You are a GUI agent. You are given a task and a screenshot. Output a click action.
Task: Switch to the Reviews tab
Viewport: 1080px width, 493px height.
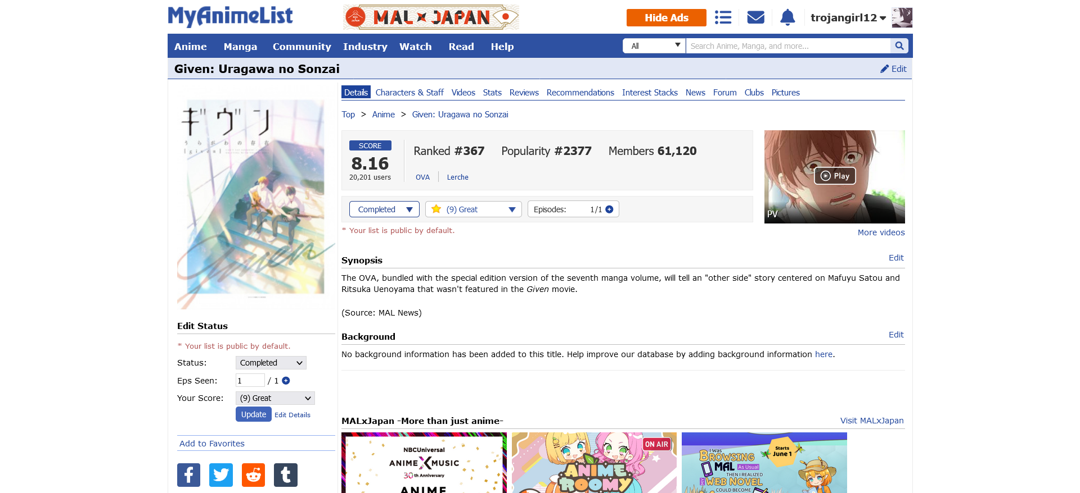coord(524,93)
